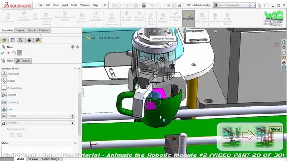Screen dimensions: 287x161
Task: Click the Undo arrow in Mate panel
Action: [14, 53]
